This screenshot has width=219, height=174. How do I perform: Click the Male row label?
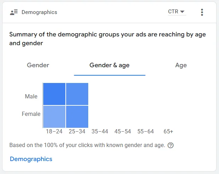coord(31,96)
